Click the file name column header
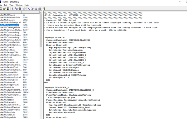Viewport: 187px width, 119px height. pos(11,12)
